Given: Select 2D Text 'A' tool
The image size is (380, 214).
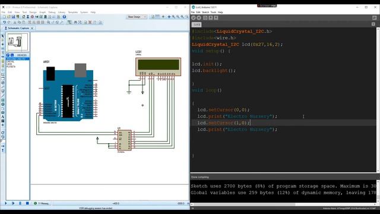Looking at the screenshot, I should click(x=2, y=117).
